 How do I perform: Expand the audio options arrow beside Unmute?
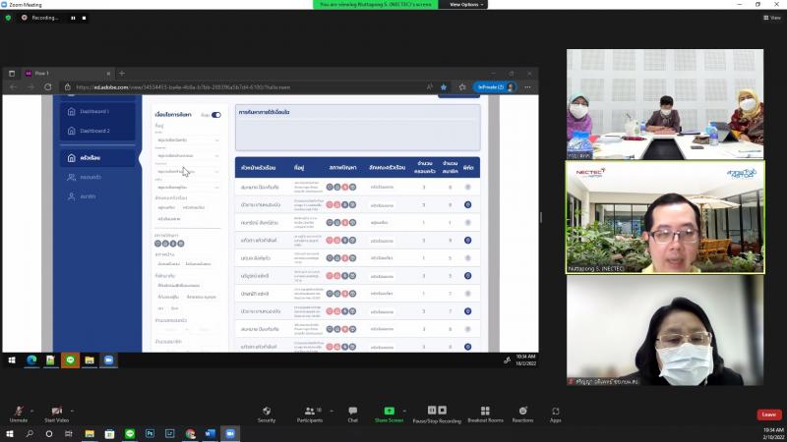tap(31, 411)
